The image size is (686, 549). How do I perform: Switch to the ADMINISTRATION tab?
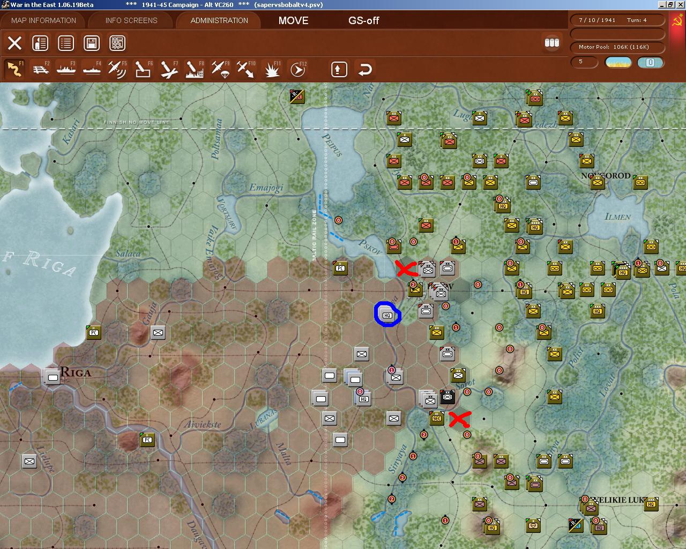219,20
